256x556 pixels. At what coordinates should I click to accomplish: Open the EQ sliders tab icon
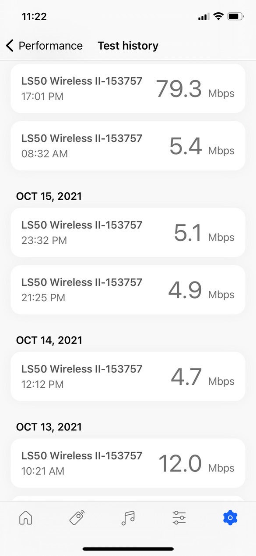click(179, 518)
